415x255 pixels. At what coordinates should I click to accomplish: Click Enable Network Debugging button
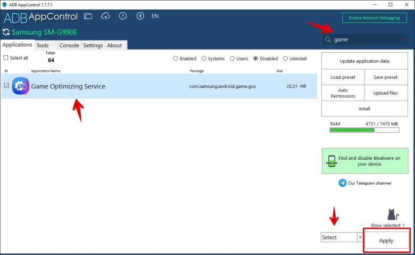(x=374, y=18)
